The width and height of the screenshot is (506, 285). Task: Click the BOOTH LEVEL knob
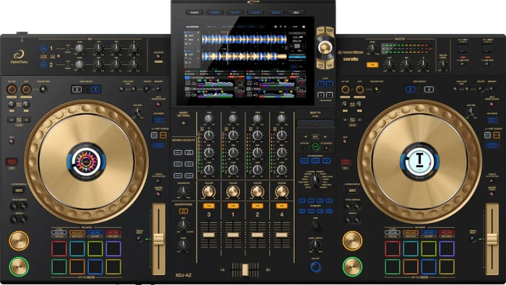pos(442,65)
